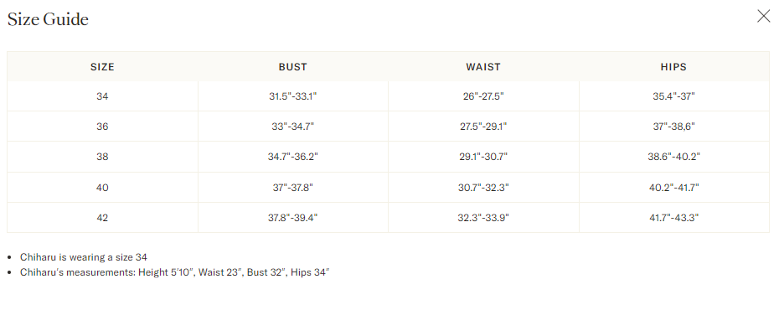Close the Size Guide dialog
The width and height of the screenshot is (779, 310).
[763, 16]
